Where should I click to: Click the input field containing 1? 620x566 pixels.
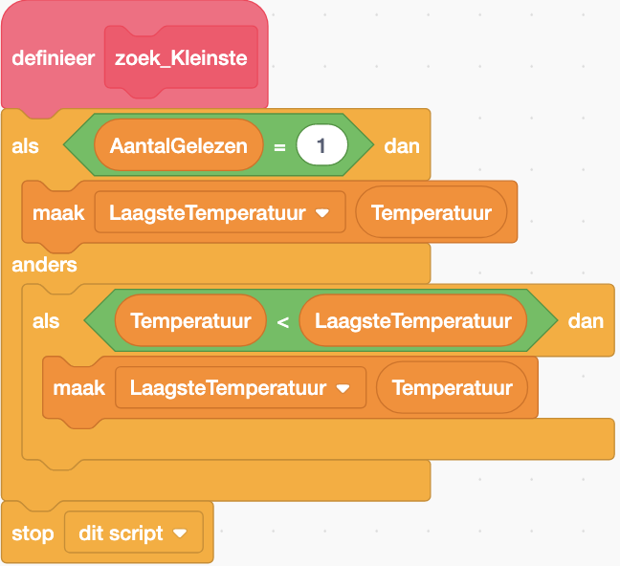tap(321, 147)
